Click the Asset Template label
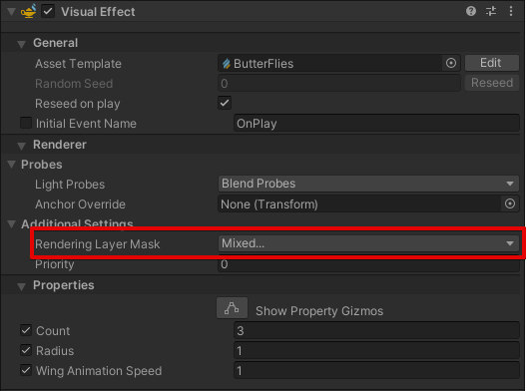Screen dimensions: 531x391 pos(78,64)
